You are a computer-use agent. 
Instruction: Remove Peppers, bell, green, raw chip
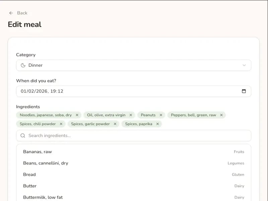tap(221, 115)
